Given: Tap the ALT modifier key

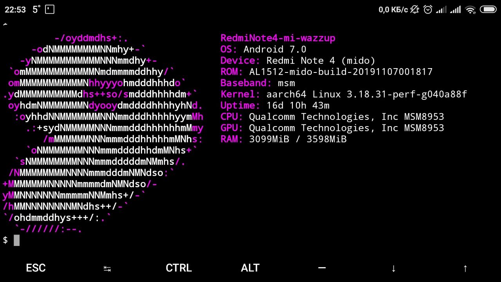Looking at the screenshot, I should [250, 268].
